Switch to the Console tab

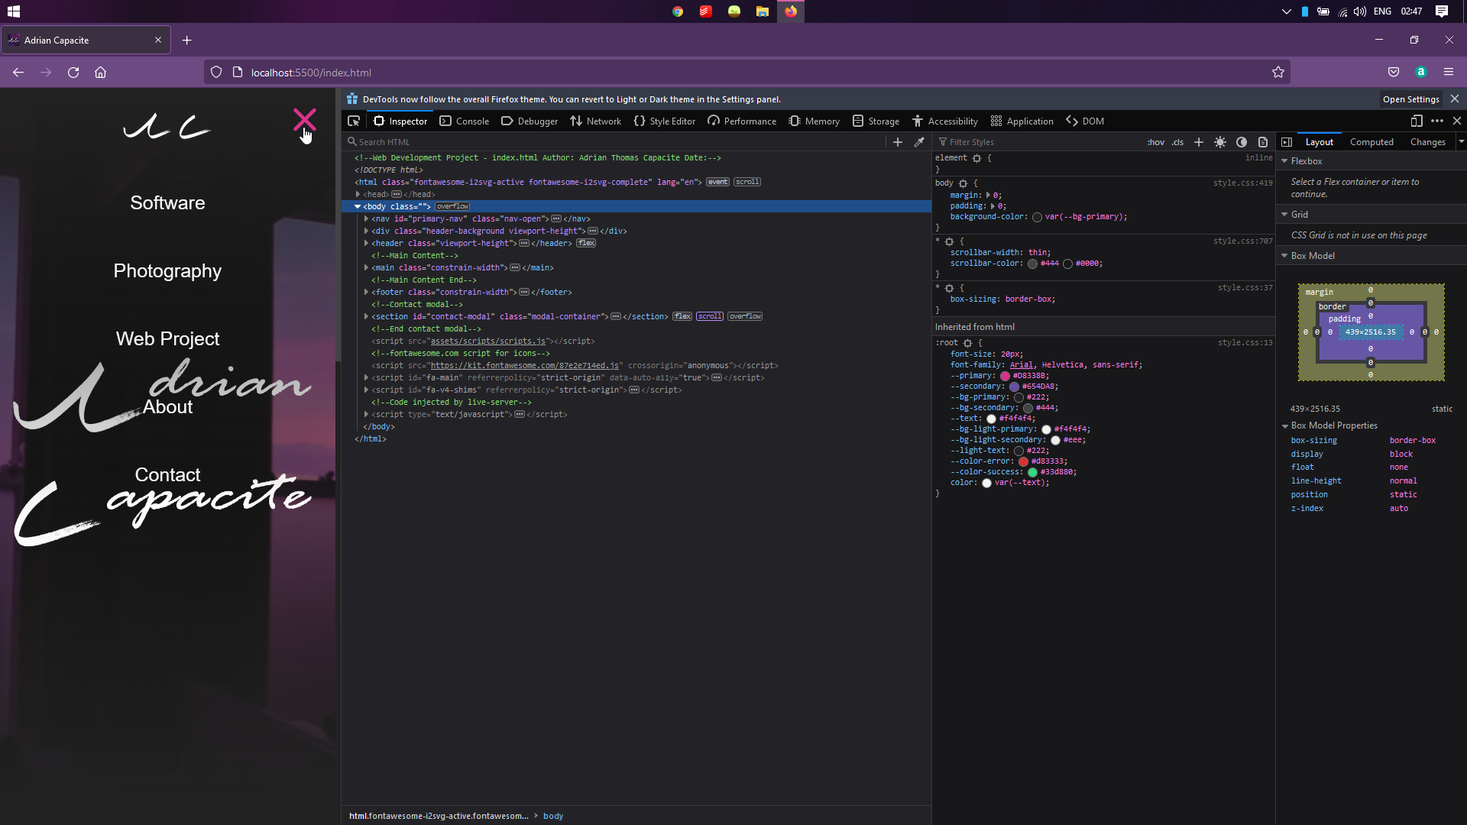pos(465,121)
